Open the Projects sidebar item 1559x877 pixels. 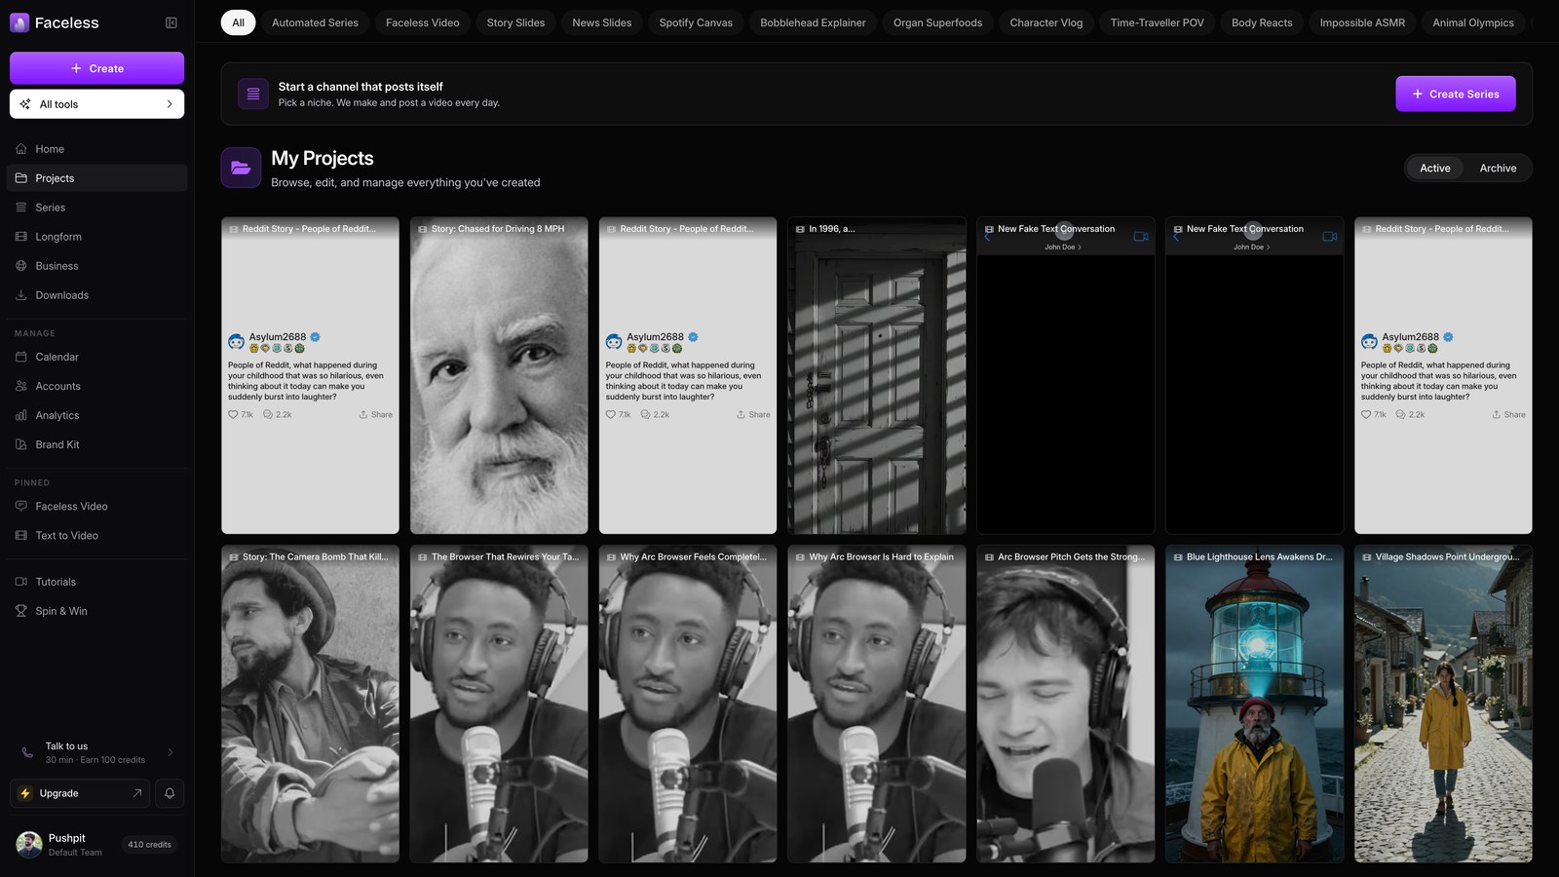(96, 178)
